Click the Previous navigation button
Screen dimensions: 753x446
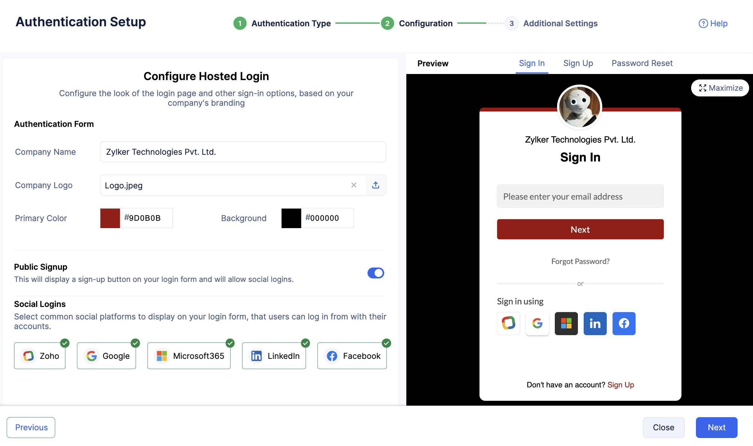tap(31, 427)
